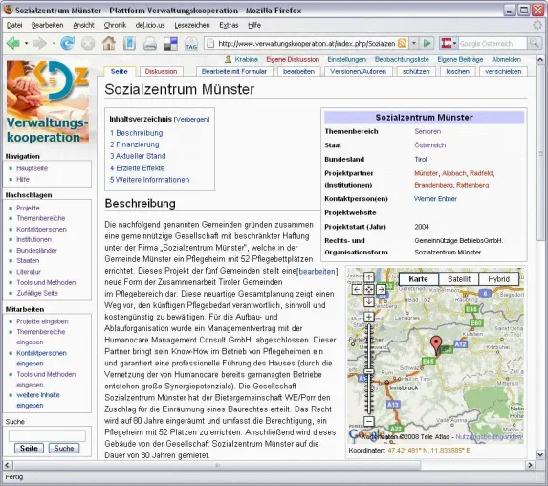This screenshot has height=486, width=548.
Task: Click the Beobachtungsliste link
Action: (x=402, y=59)
